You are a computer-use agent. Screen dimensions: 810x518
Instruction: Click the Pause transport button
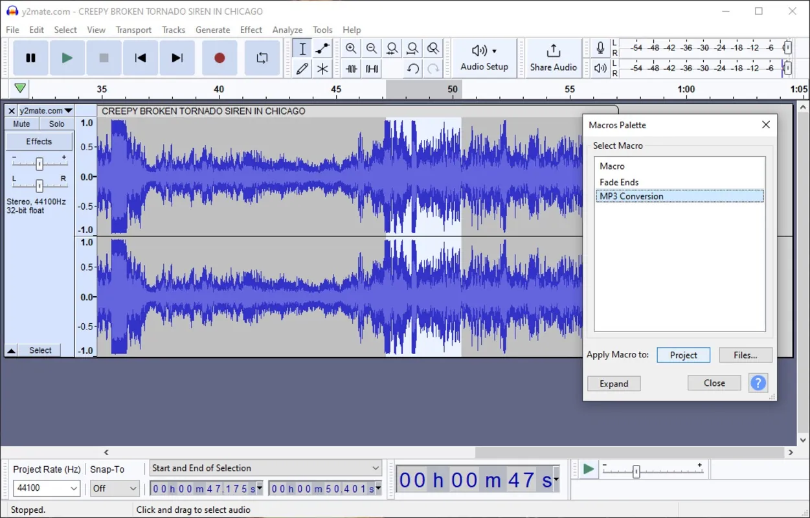point(30,58)
